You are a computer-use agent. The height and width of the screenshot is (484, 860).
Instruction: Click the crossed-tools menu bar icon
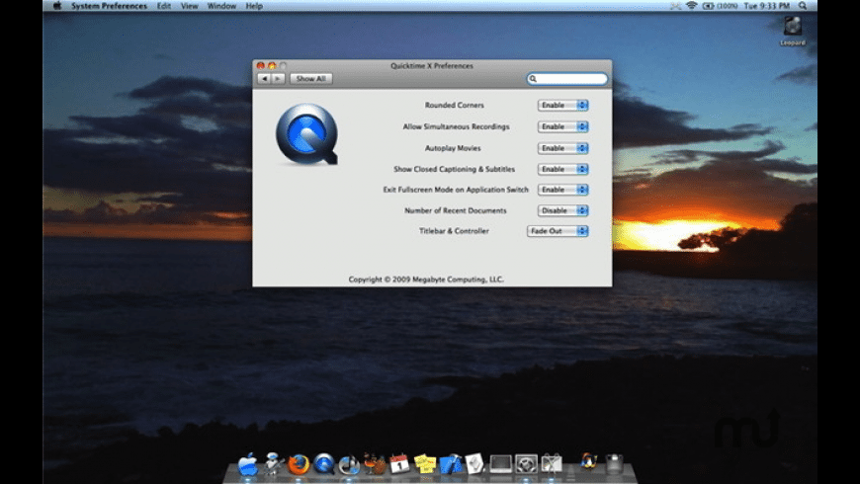676,6
